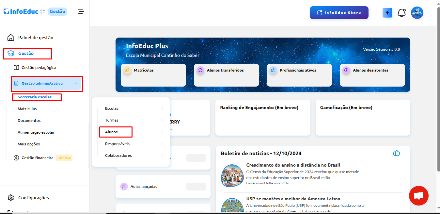This screenshot has height=214, width=440.
Task: Choose Responsáveis in the flyout menu
Action: pyautogui.click(x=117, y=144)
